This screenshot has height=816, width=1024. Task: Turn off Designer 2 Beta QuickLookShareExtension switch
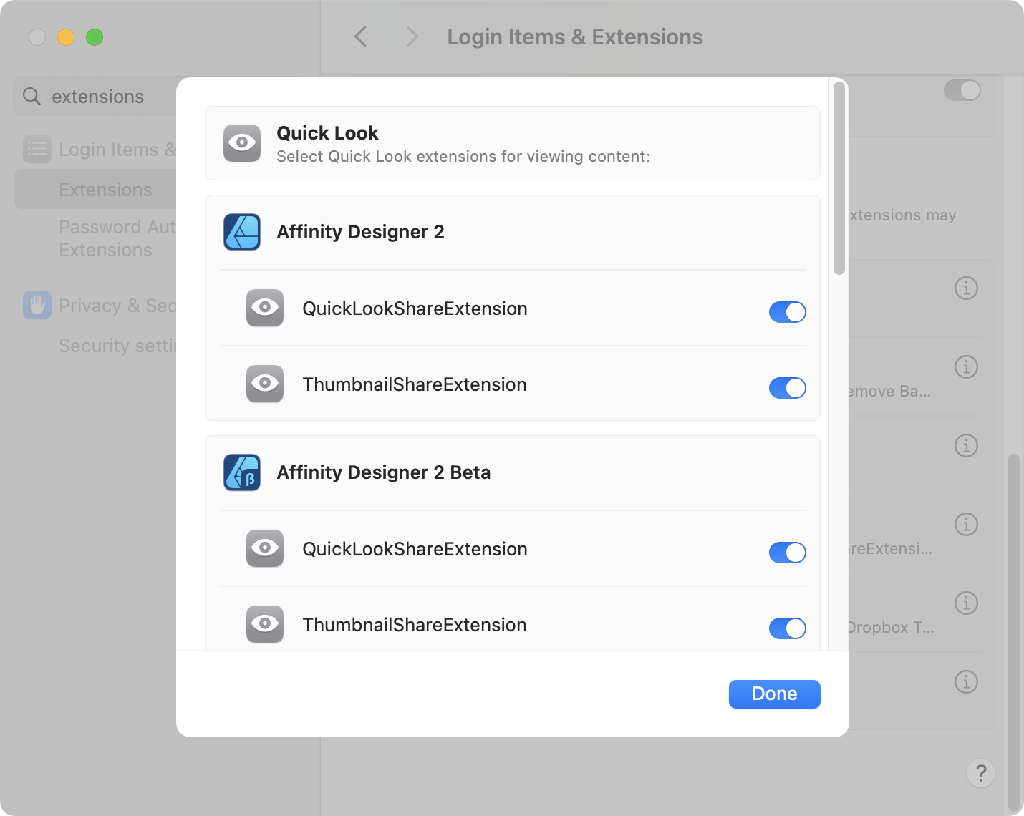coord(788,553)
